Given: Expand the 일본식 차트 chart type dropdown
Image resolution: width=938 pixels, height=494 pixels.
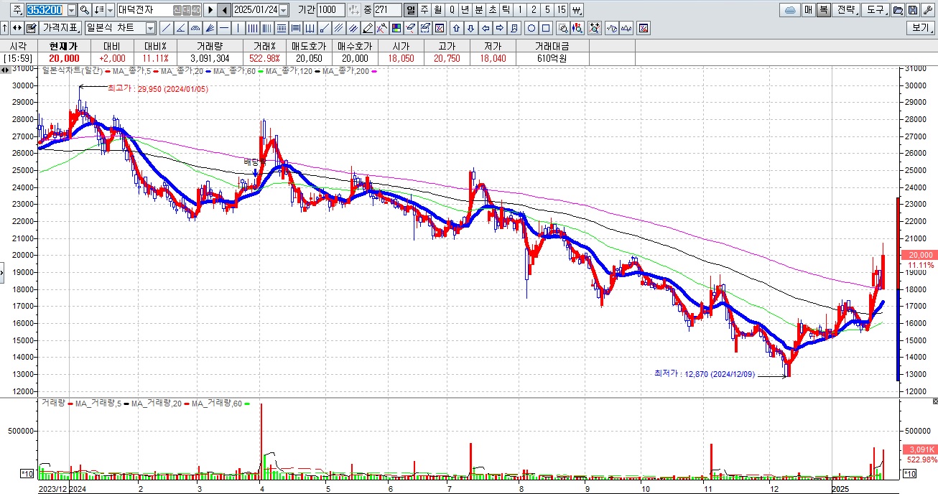Looking at the screenshot, I should pos(150,28).
